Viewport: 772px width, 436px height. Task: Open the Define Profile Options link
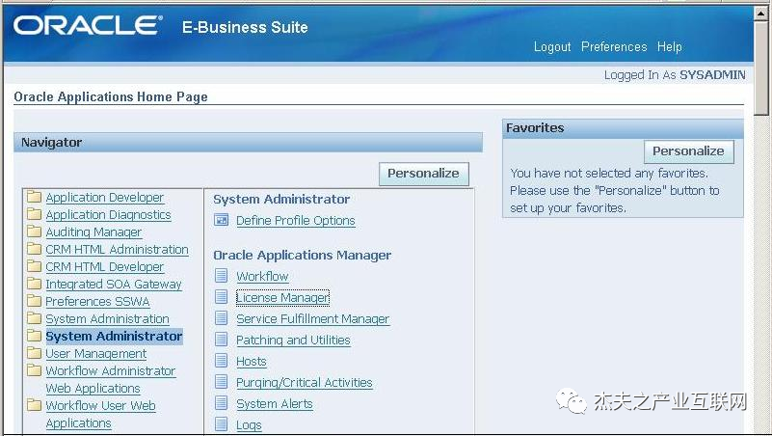point(296,221)
